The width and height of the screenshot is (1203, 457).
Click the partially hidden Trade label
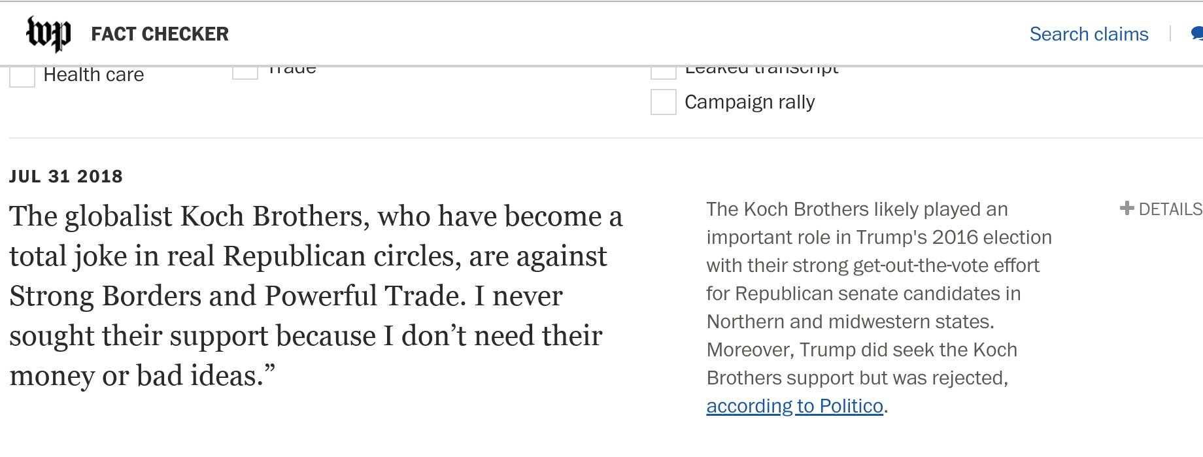coord(292,69)
